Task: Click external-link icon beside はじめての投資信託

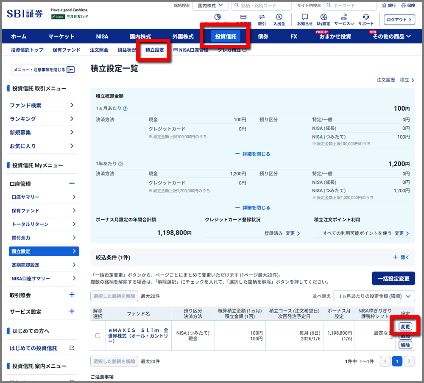Action: pyautogui.click(x=72, y=348)
